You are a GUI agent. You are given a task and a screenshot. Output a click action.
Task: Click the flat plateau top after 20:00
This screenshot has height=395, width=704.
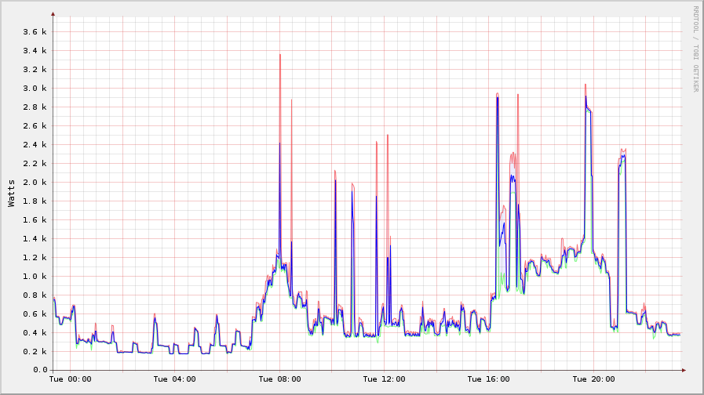pyautogui.click(x=622, y=157)
